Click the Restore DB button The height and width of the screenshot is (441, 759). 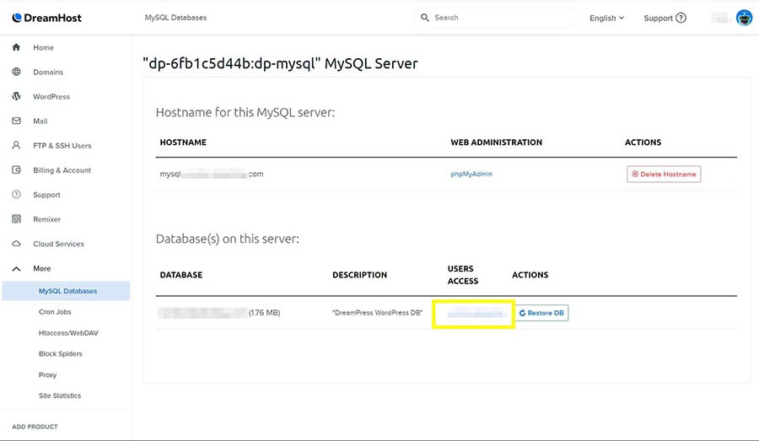[x=541, y=313]
